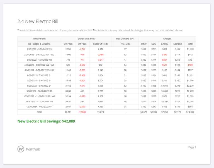Click the red -4,697 off peak value
The width and height of the screenshot is (214, 168).
pos(82,65)
